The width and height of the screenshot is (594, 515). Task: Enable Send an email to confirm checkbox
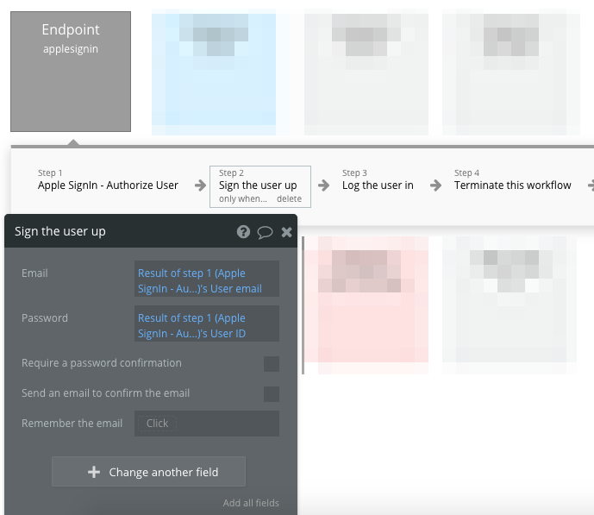click(272, 394)
